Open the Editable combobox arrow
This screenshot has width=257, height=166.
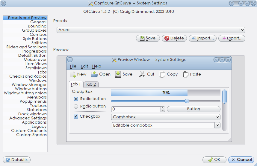coord(217,125)
